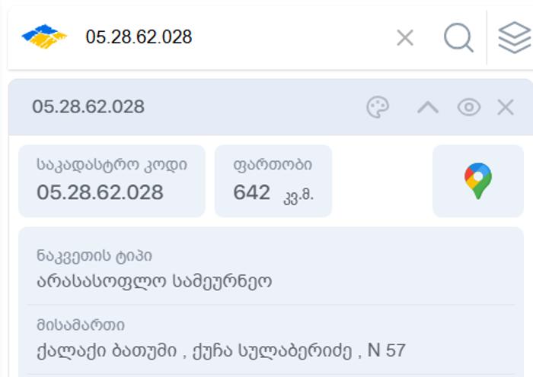Open the parcel location in Google Maps
Viewport: 533px width, 377px height.
478,181
